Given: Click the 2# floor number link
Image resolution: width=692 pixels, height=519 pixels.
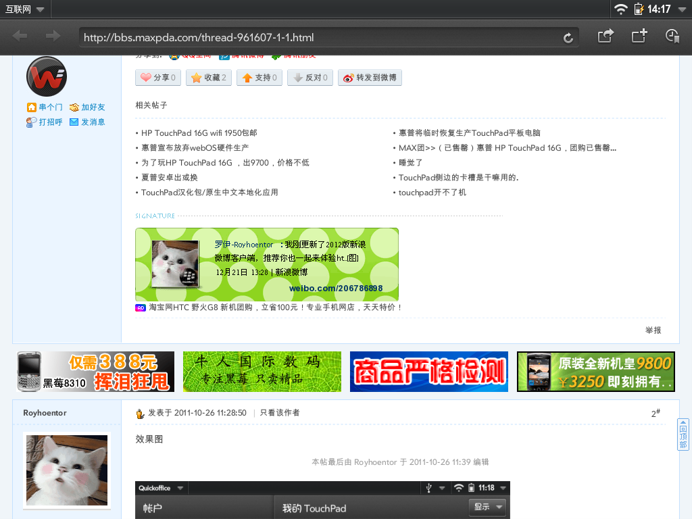Looking at the screenshot, I should [656, 413].
